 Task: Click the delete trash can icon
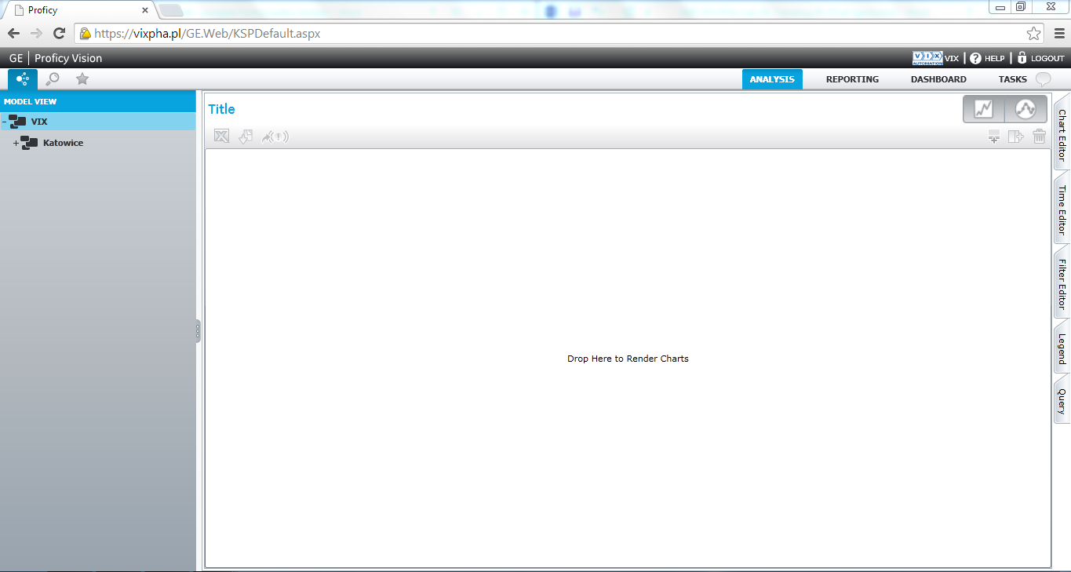1040,137
